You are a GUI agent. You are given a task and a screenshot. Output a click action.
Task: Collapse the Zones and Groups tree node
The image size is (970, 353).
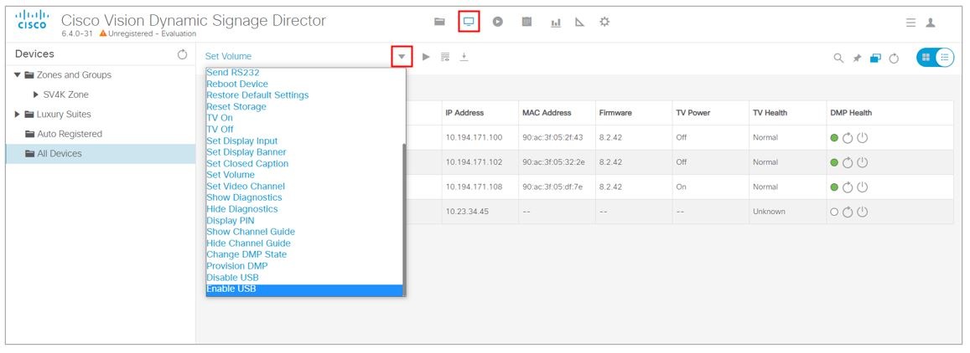click(x=18, y=74)
